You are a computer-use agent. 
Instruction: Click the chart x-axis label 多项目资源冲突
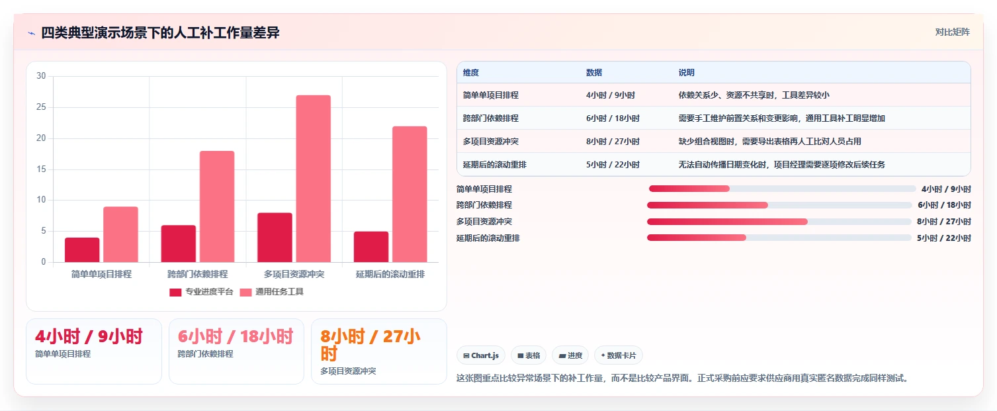point(294,274)
